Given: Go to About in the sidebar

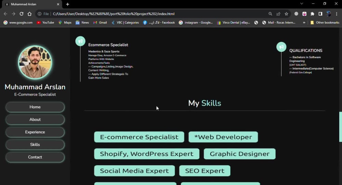Looking at the screenshot, I should point(35,120).
